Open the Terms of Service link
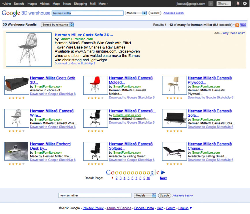 pos(119,208)
